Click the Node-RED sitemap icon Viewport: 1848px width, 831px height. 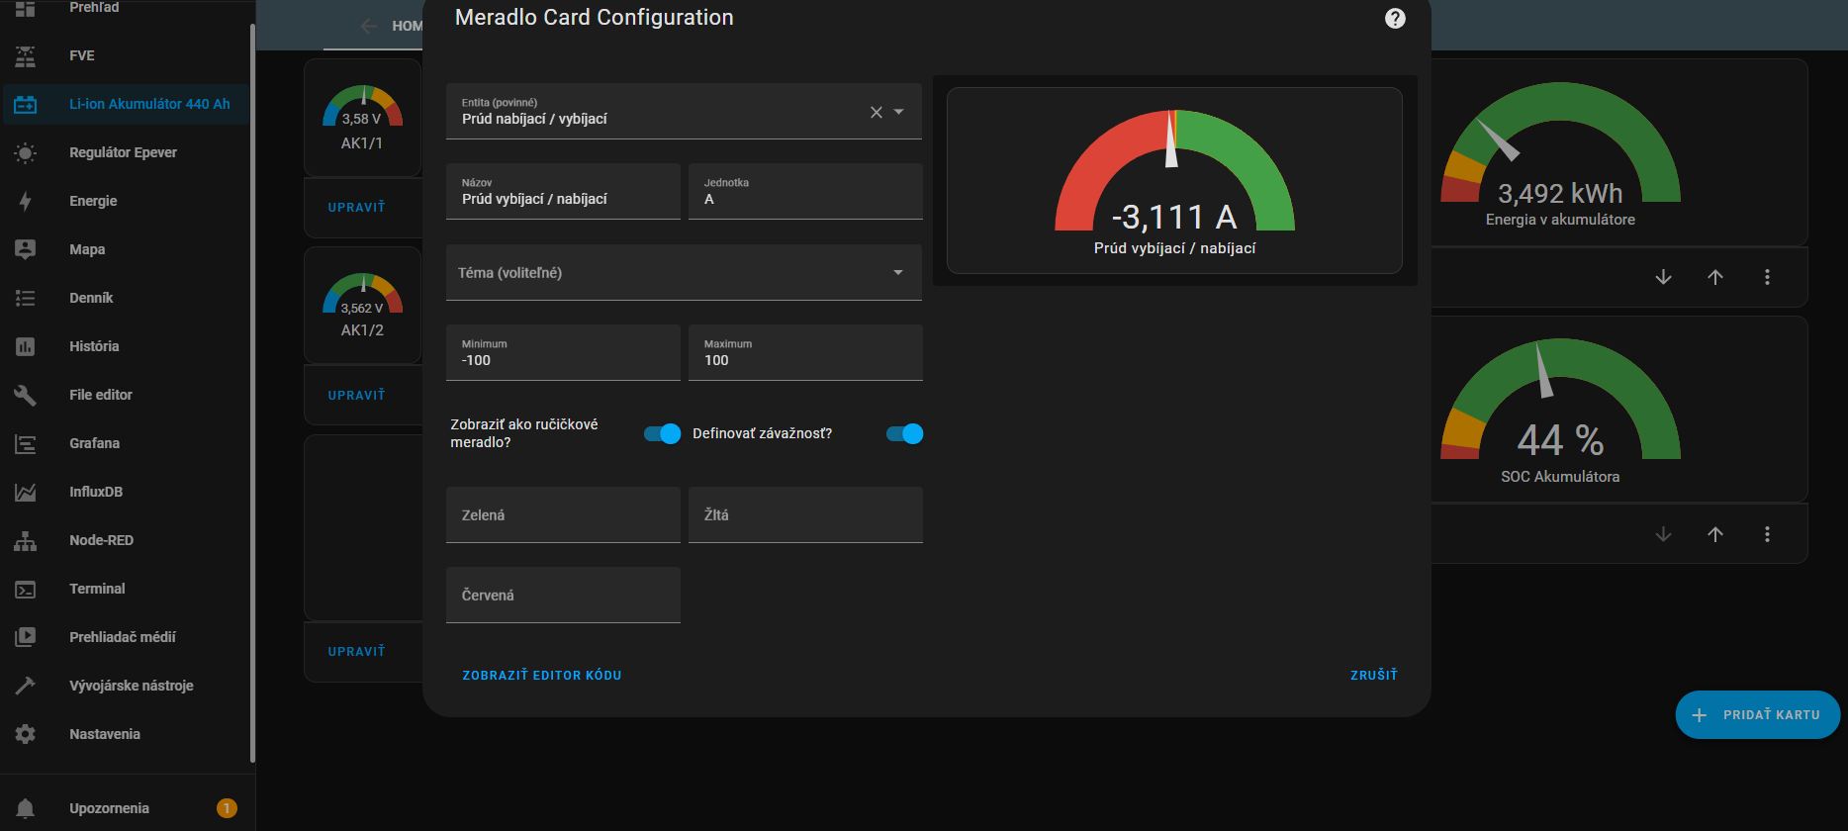26,540
